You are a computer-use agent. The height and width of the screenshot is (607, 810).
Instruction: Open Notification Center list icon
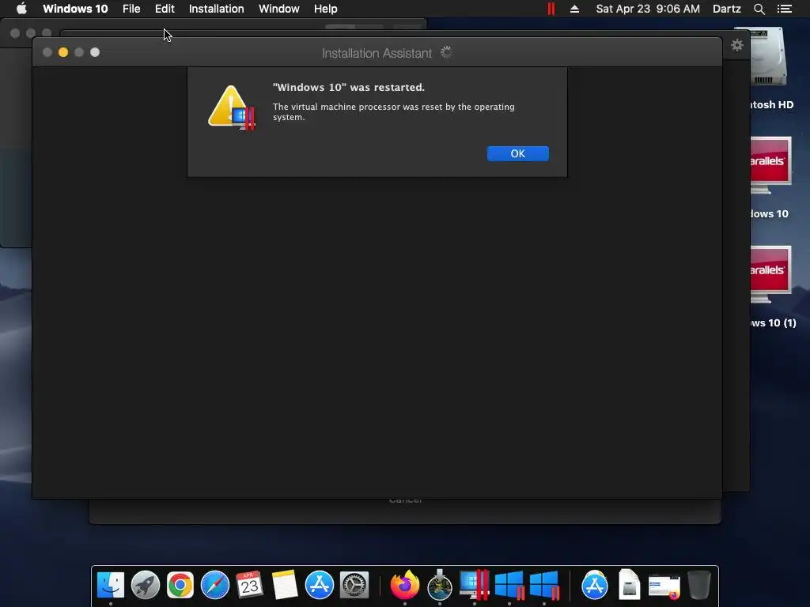(x=785, y=9)
